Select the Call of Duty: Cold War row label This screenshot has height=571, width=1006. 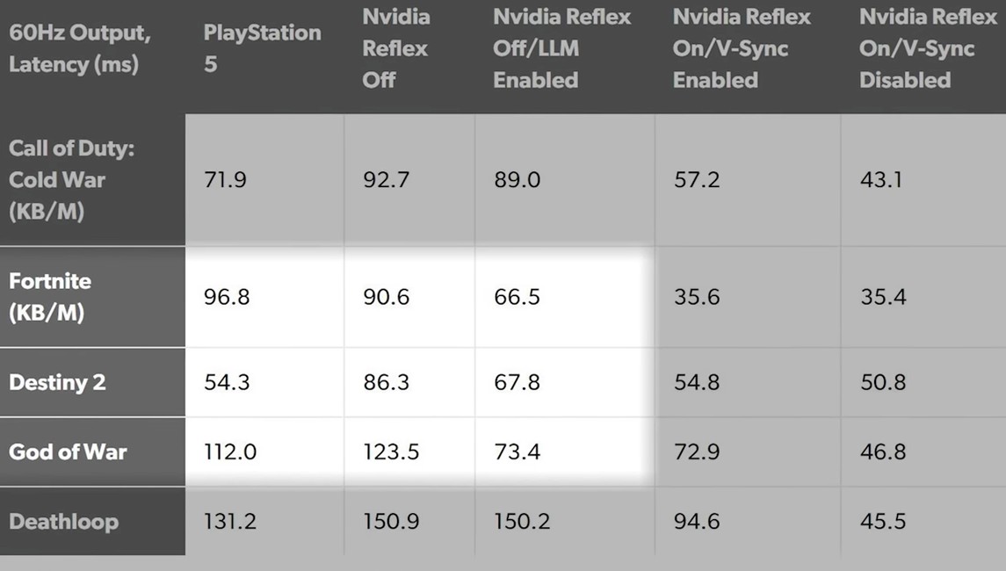70,180
